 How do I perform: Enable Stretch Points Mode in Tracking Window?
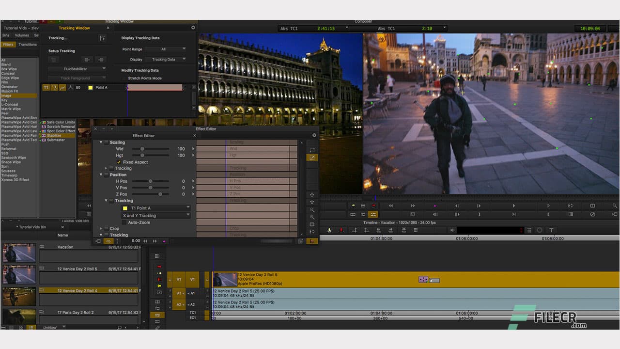pos(123,79)
